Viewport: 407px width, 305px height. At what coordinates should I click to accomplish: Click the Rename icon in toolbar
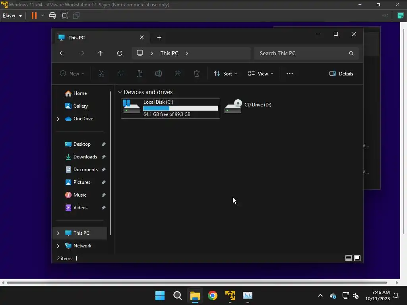point(158,73)
